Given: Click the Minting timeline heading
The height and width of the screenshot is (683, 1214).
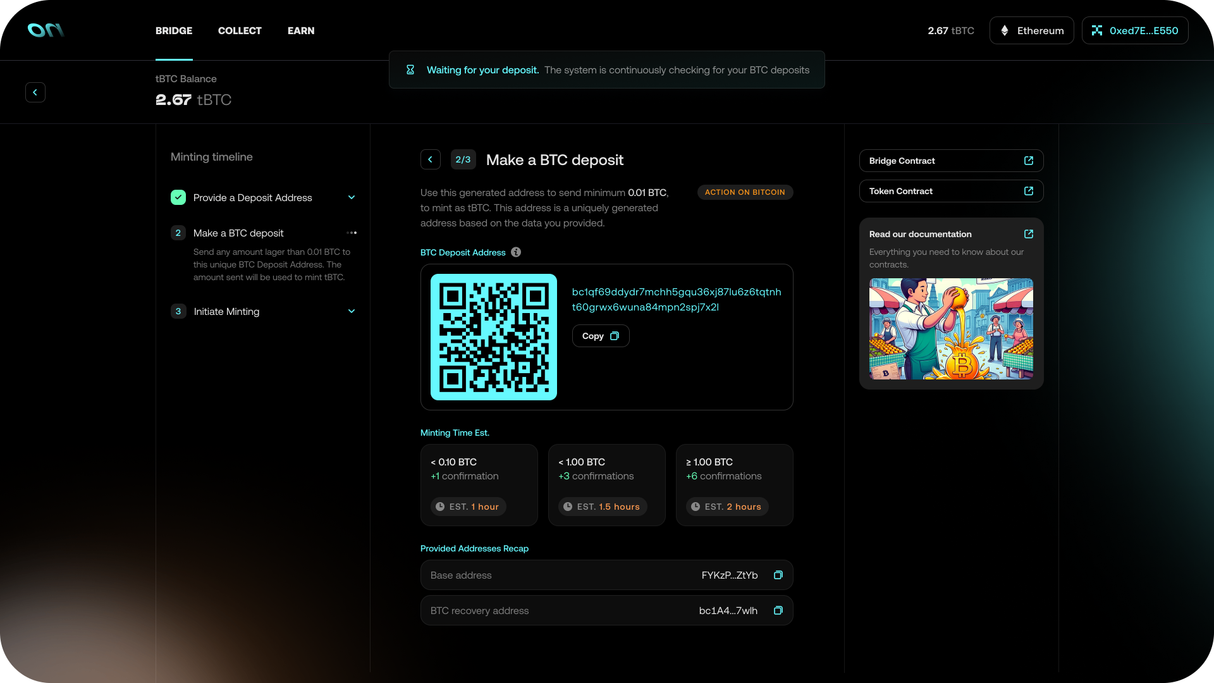Looking at the screenshot, I should pos(212,157).
